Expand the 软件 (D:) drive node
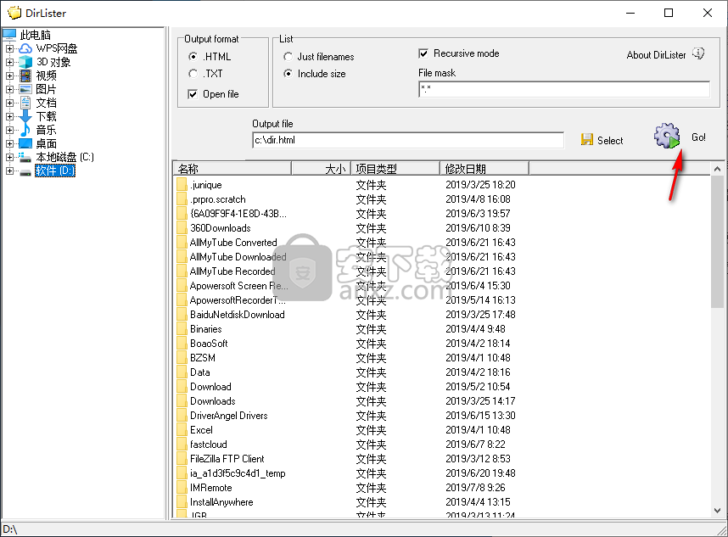 click(x=10, y=171)
